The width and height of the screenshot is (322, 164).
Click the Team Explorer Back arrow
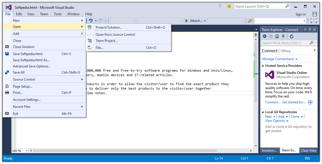(x=265, y=36)
